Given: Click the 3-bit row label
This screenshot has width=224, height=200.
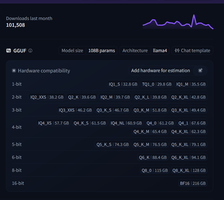Looking at the screenshot, I should click(x=17, y=110).
